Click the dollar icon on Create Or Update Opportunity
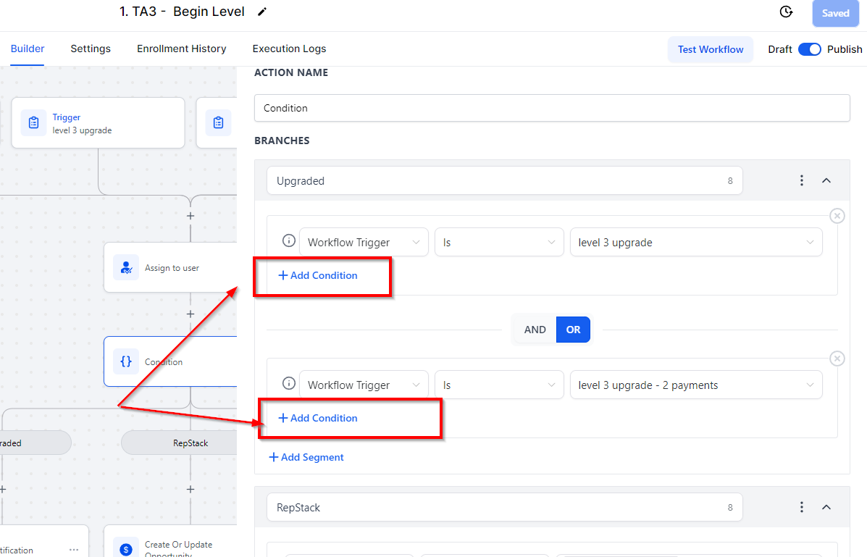The image size is (867, 557). pyautogui.click(x=126, y=549)
